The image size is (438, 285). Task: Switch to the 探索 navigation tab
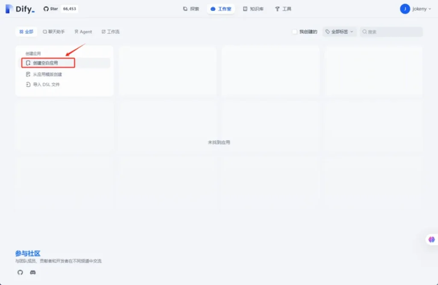pos(191,9)
